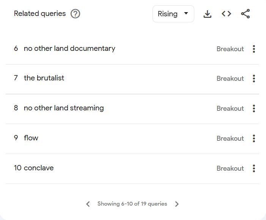Go to previous page of queries

[88, 204]
